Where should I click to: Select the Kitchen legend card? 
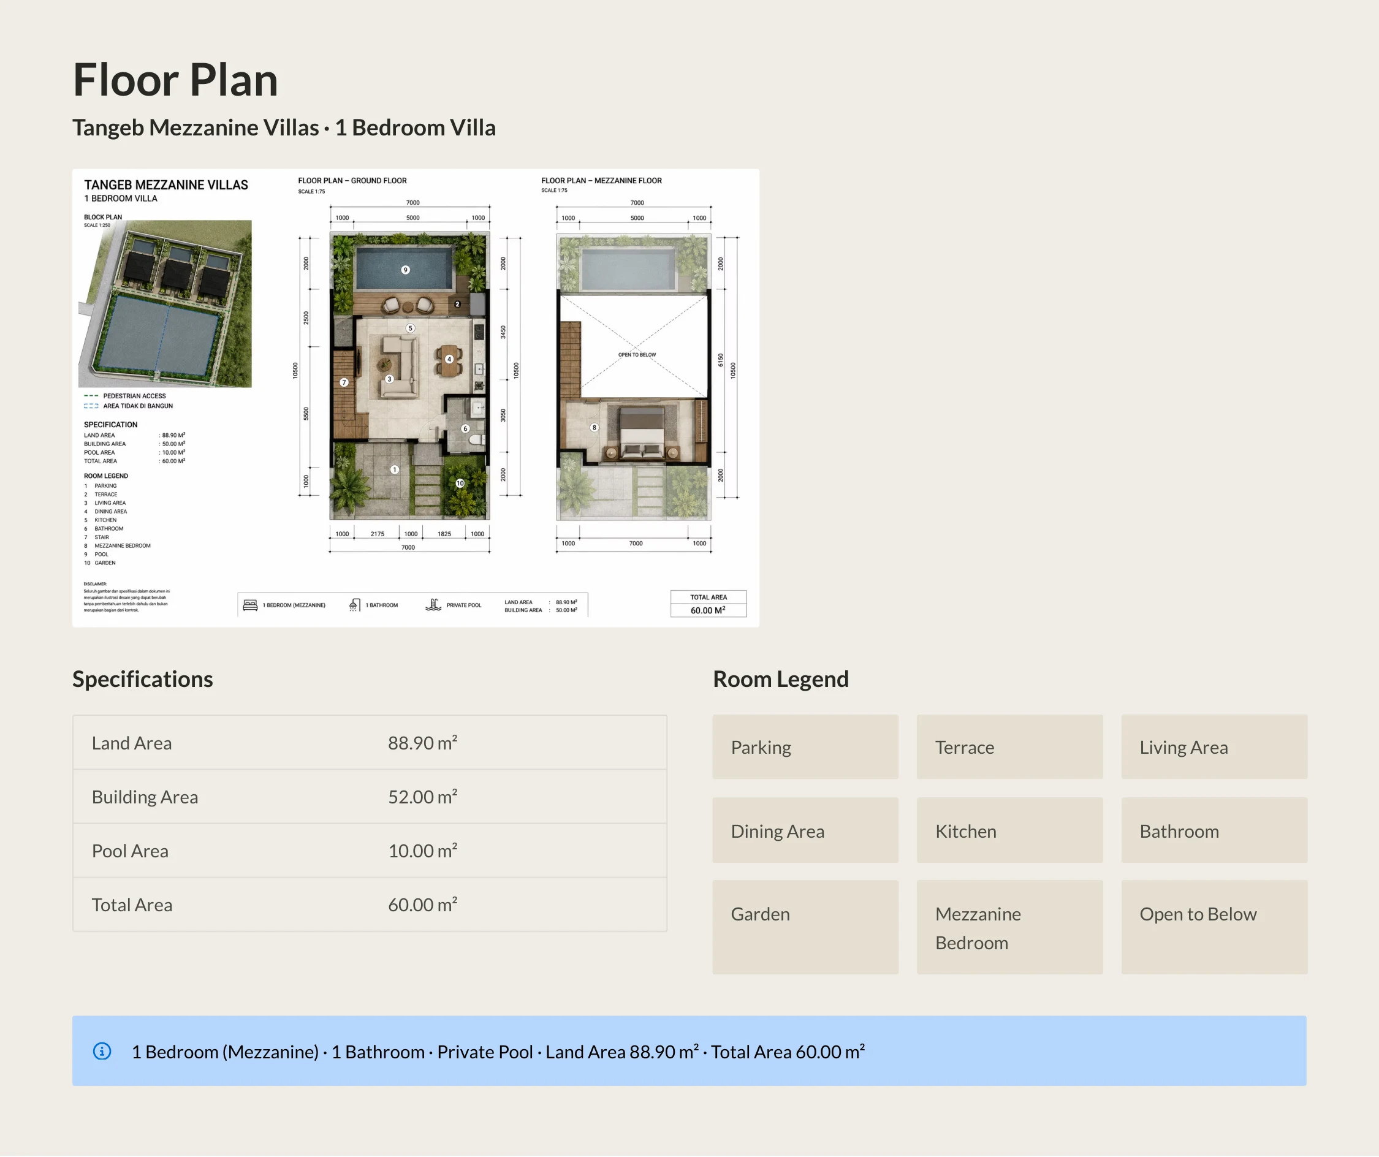click(1010, 830)
